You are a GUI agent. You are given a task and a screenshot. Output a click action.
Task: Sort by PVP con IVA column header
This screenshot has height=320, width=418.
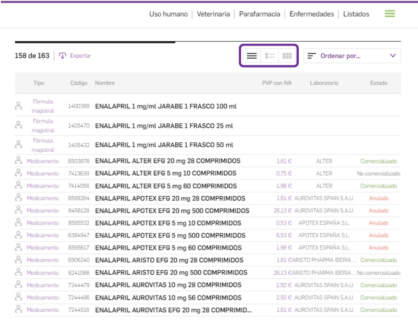coord(277,83)
